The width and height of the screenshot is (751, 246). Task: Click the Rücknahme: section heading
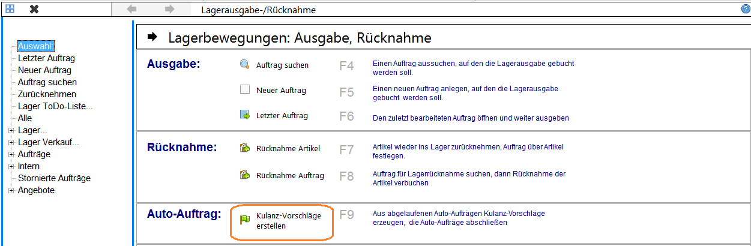(x=182, y=146)
